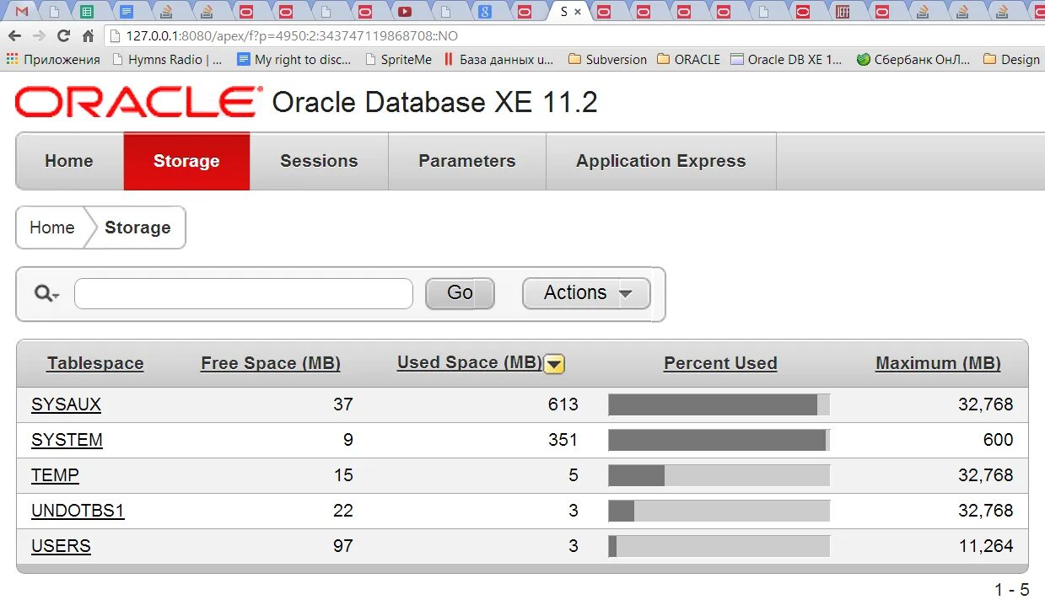The width and height of the screenshot is (1045, 616).
Task: Select the Storage navigation tab
Action: click(x=186, y=161)
